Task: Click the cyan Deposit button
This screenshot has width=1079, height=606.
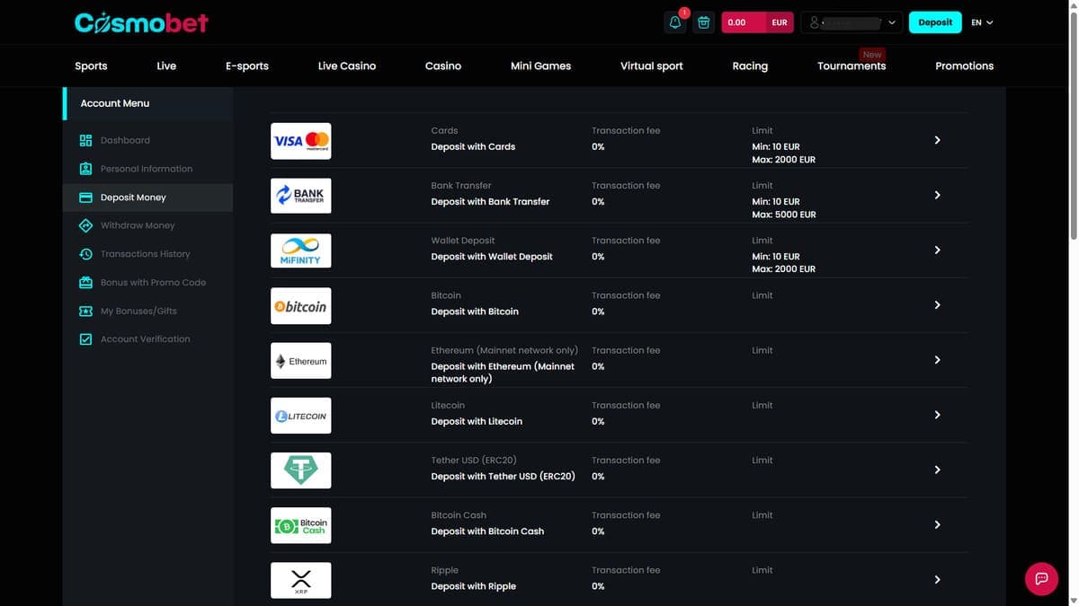Action: (935, 22)
